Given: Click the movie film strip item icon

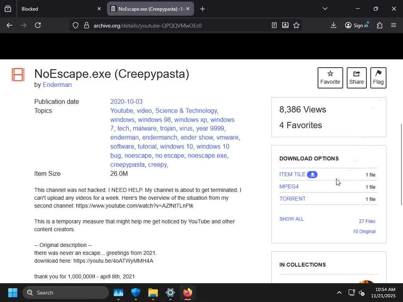Looking at the screenshot, I should [x=18, y=74].
